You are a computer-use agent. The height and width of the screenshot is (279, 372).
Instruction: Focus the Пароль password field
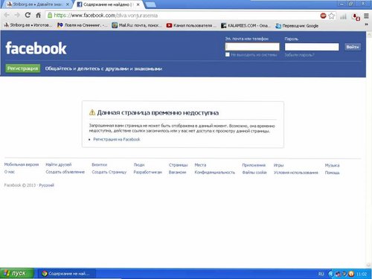pos(312,47)
